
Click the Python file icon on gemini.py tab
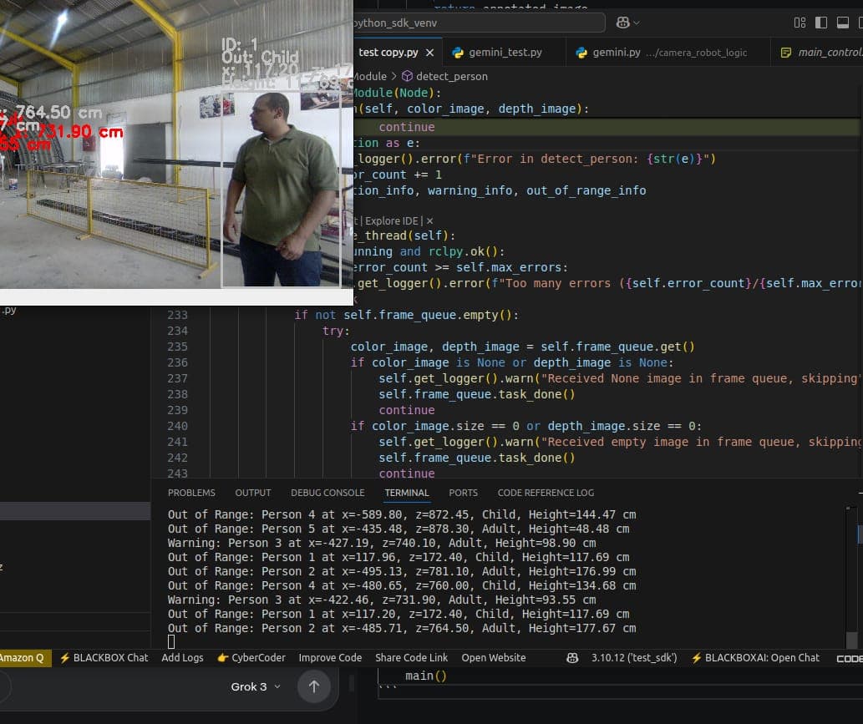[x=581, y=53]
